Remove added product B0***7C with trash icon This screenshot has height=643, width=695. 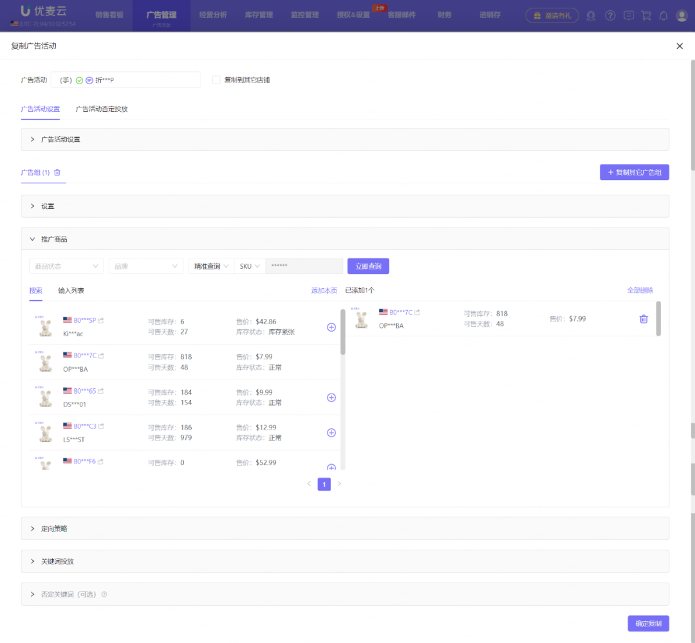pos(644,319)
